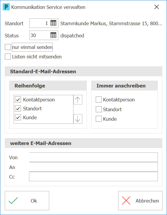Check Kunde under Immer anschreiben
Screen dimensions: 167x215
coord(99,119)
